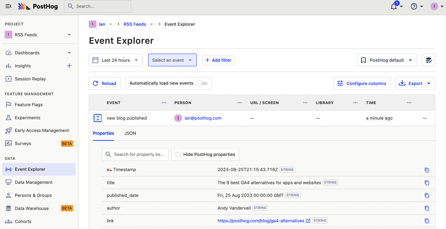Collapse the new blog published event row
The image size is (446, 229).
[x=98, y=118]
